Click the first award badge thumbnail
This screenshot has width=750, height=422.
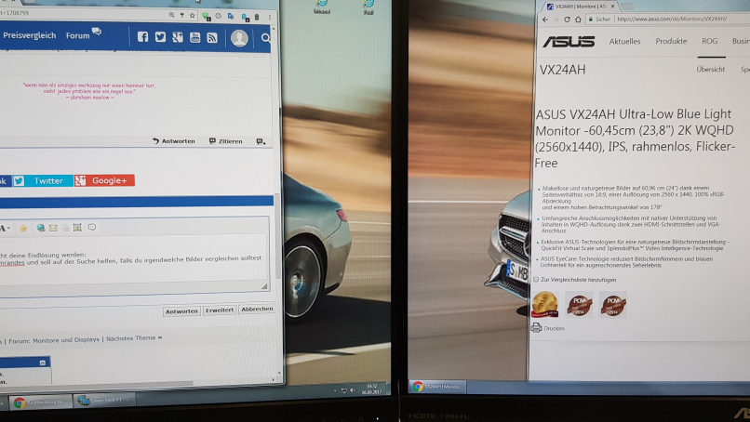pyautogui.click(x=544, y=305)
